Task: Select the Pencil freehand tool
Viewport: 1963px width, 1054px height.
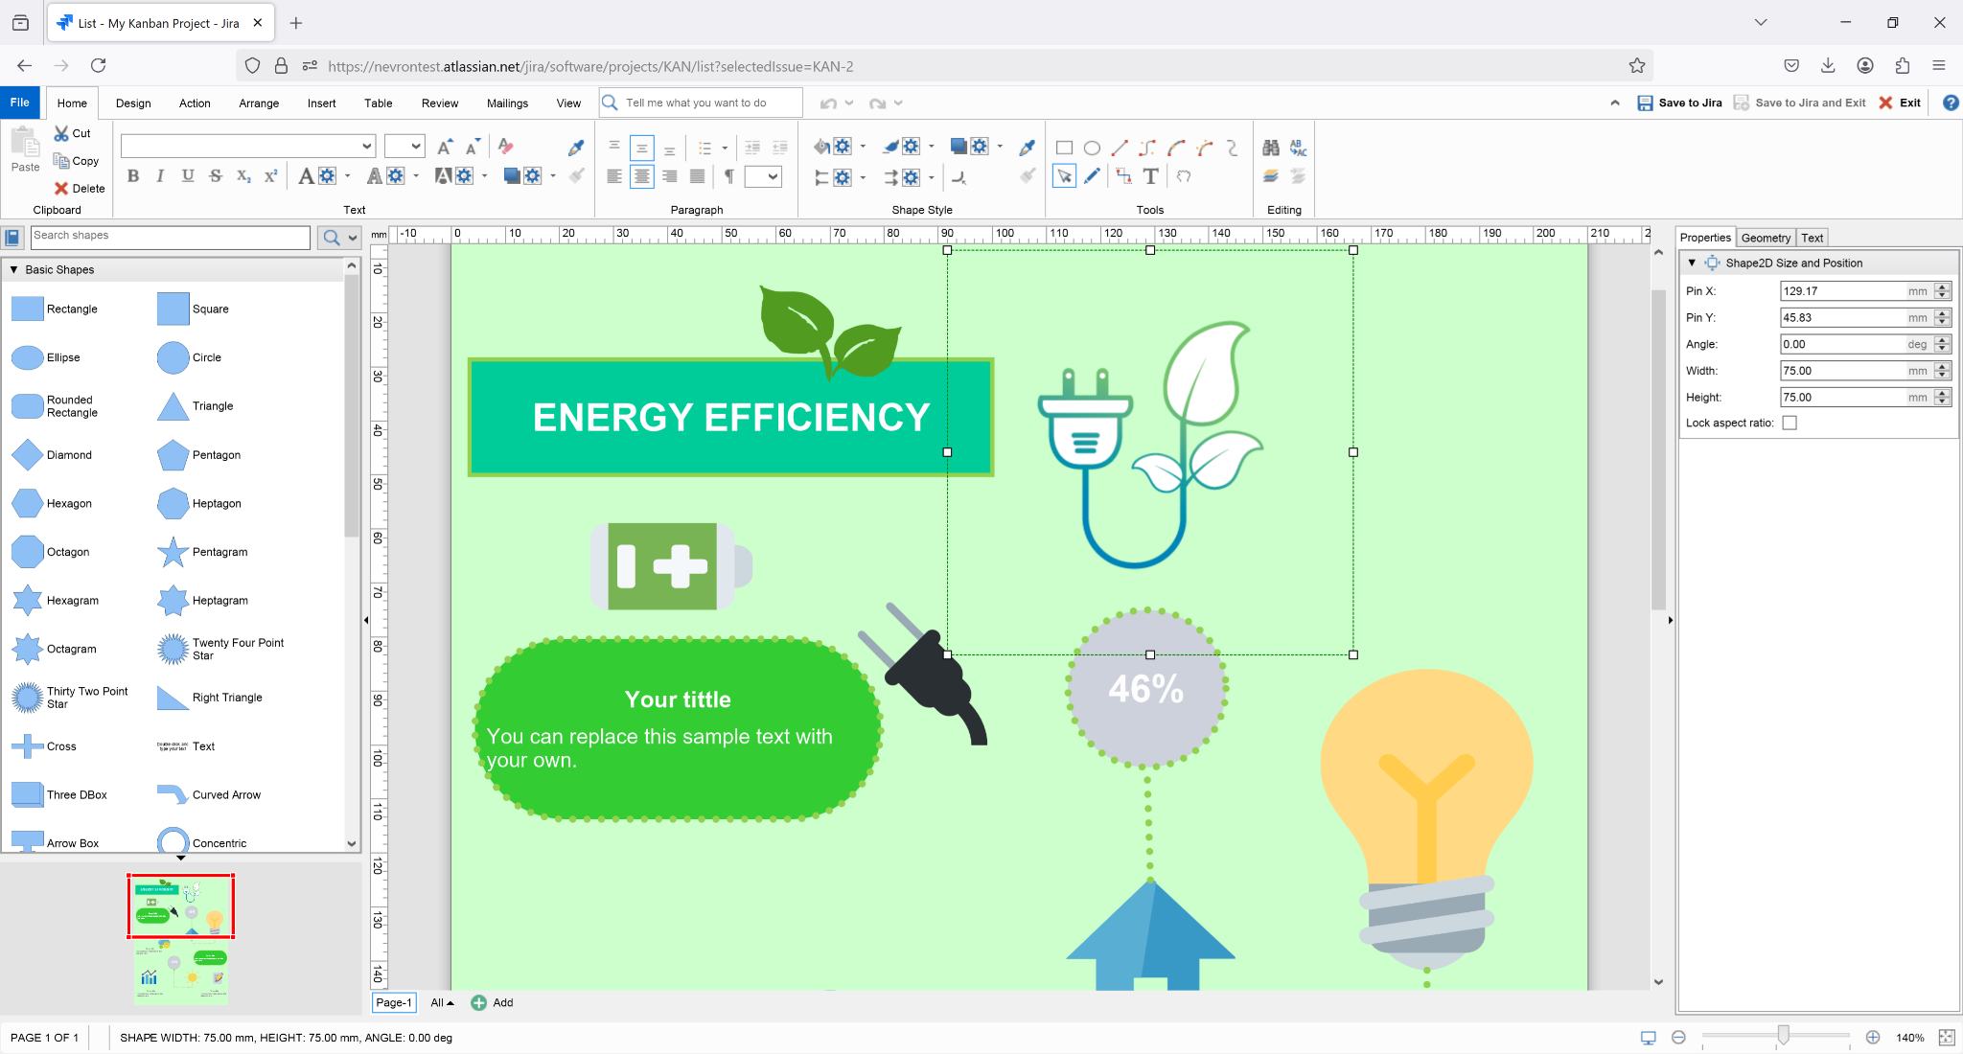Action: (x=1092, y=176)
